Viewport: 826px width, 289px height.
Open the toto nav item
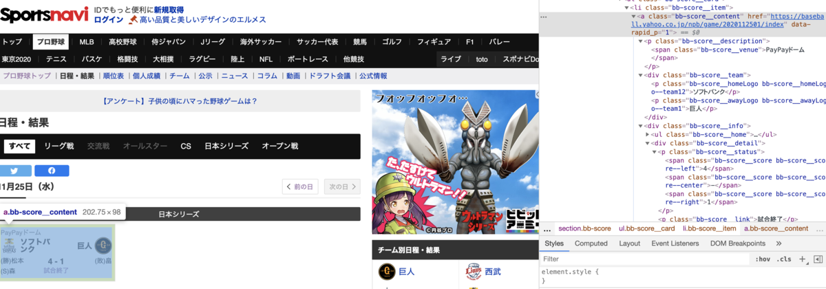point(482,59)
